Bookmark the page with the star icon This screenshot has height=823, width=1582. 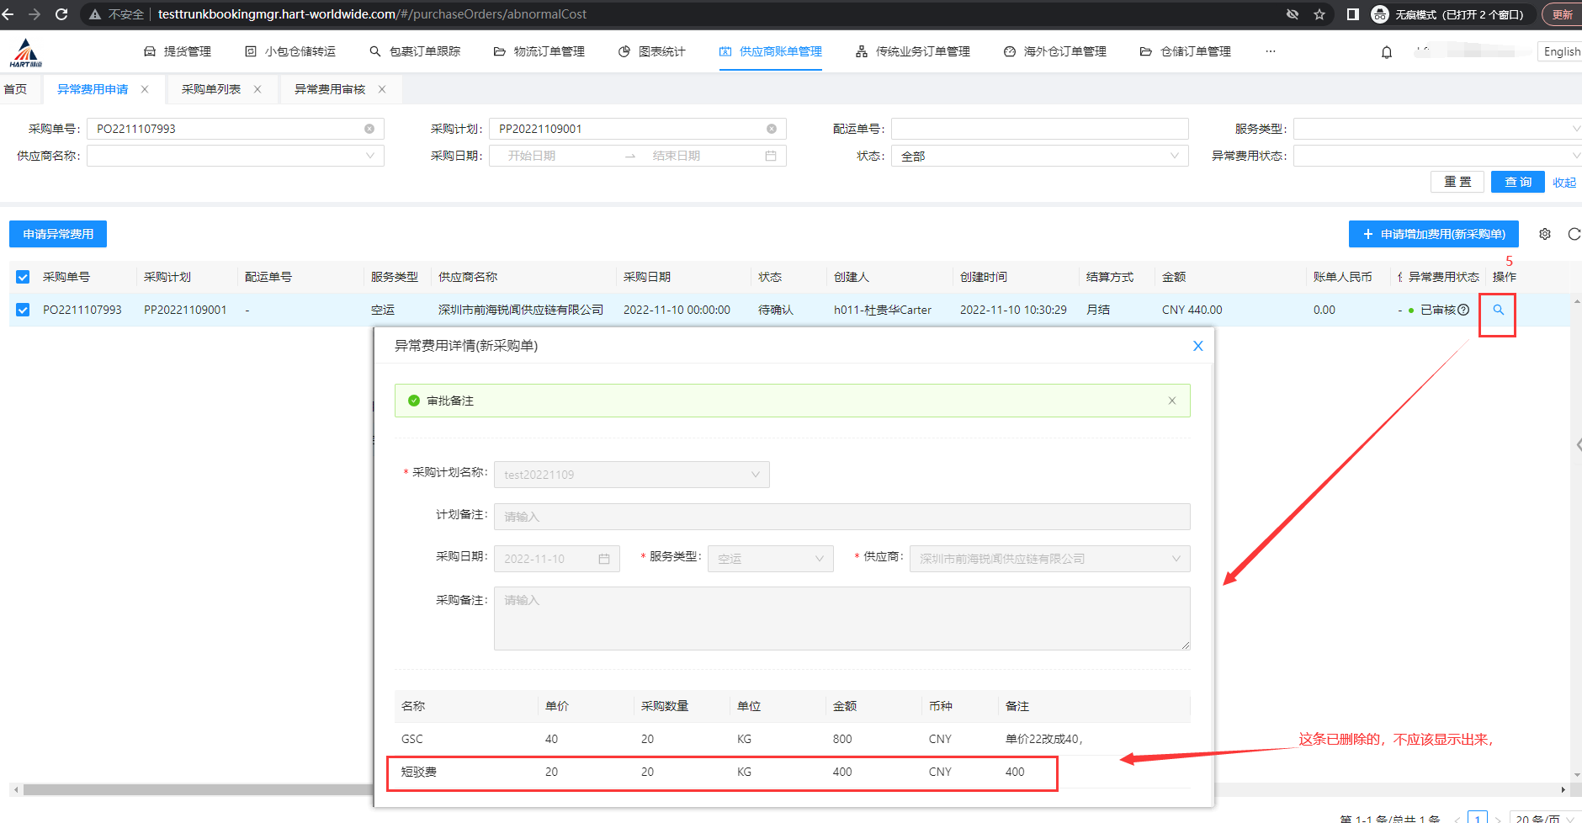[x=1319, y=14]
